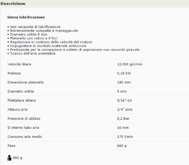Click the Senza lubrificazione heading

[x=26, y=17]
